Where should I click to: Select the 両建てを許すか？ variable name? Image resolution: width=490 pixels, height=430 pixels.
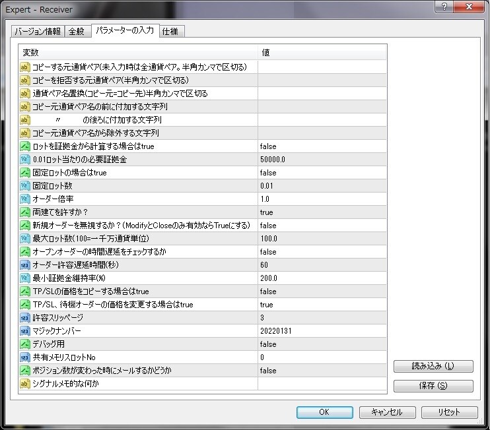click(x=60, y=212)
